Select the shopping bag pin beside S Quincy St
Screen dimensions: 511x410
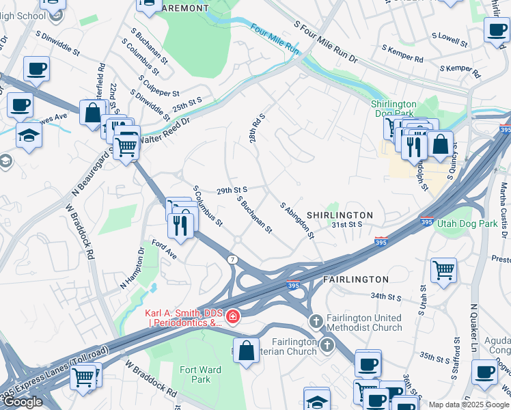click(x=440, y=147)
